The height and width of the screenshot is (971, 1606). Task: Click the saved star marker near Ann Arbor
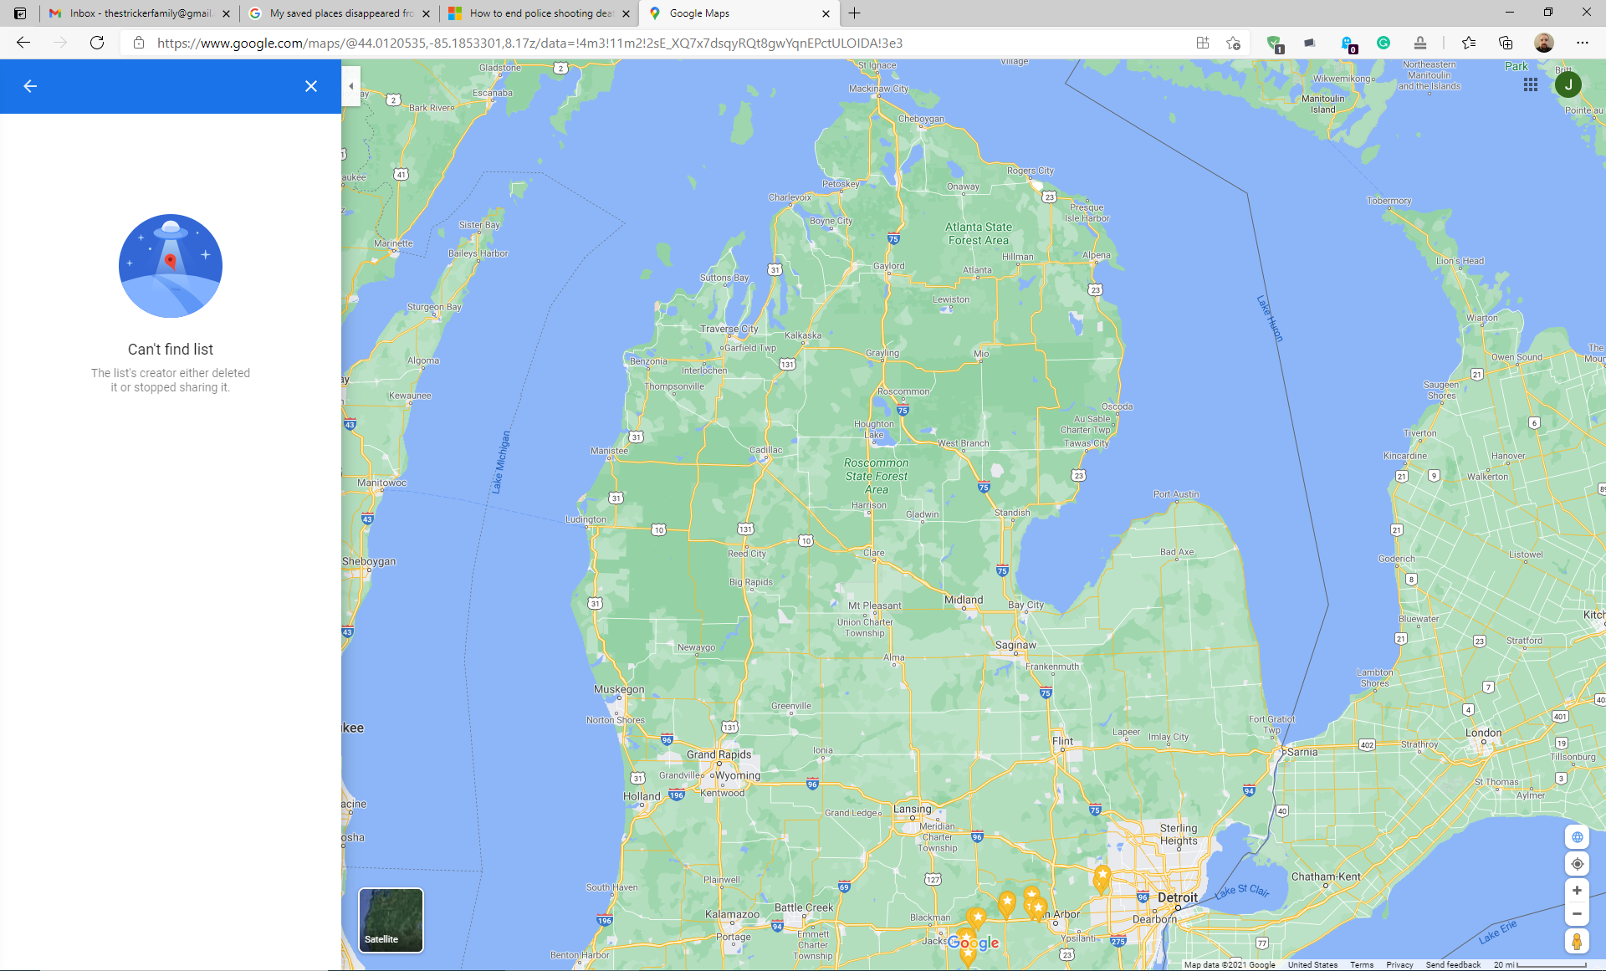tap(1038, 907)
